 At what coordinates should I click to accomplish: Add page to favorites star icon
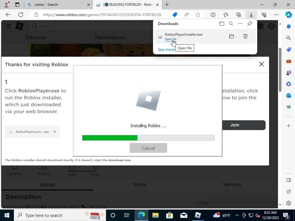[x=198, y=15]
